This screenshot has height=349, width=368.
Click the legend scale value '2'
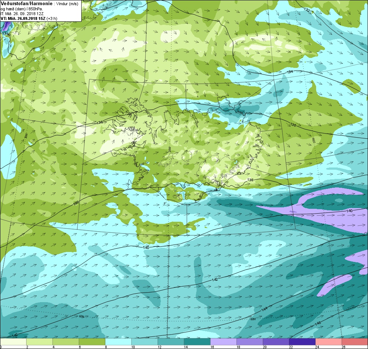point(27,347)
